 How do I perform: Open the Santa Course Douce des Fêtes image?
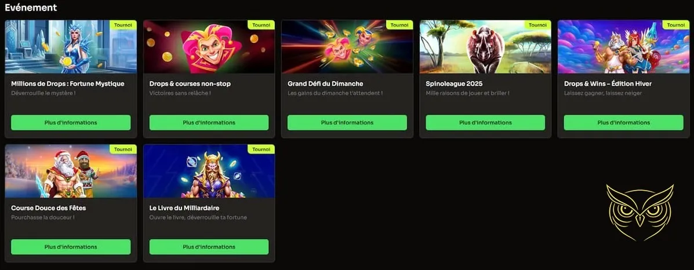71,172
